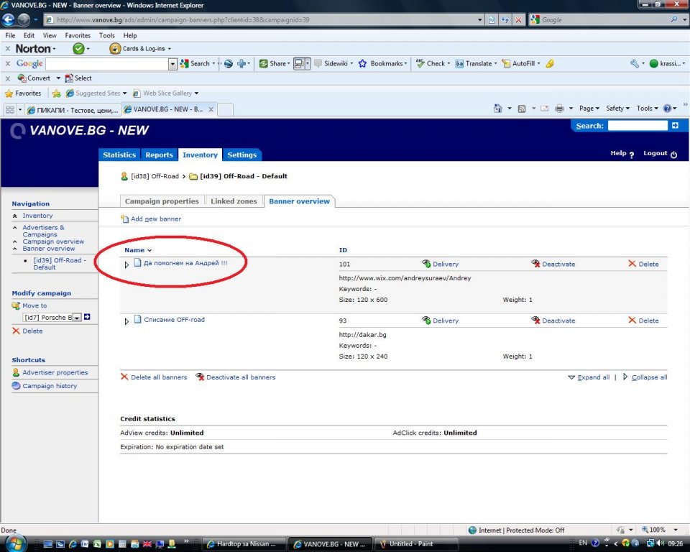Click Expand all banners
The height and width of the screenshot is (552, 690).
pyautogui.click(x=593, y=377)
